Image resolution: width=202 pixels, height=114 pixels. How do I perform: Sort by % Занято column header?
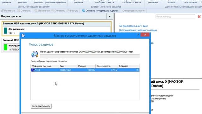tap(128, 66)
